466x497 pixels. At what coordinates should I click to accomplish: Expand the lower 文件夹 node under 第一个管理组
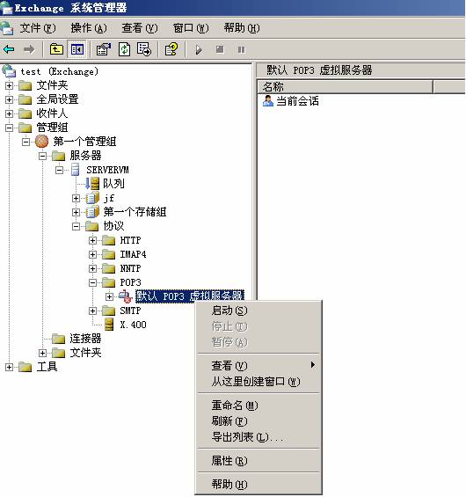(x=42, y=353)
